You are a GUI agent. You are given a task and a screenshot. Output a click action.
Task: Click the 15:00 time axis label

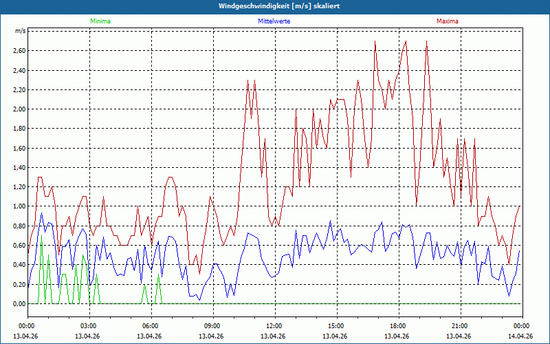(x=336, y=326)
